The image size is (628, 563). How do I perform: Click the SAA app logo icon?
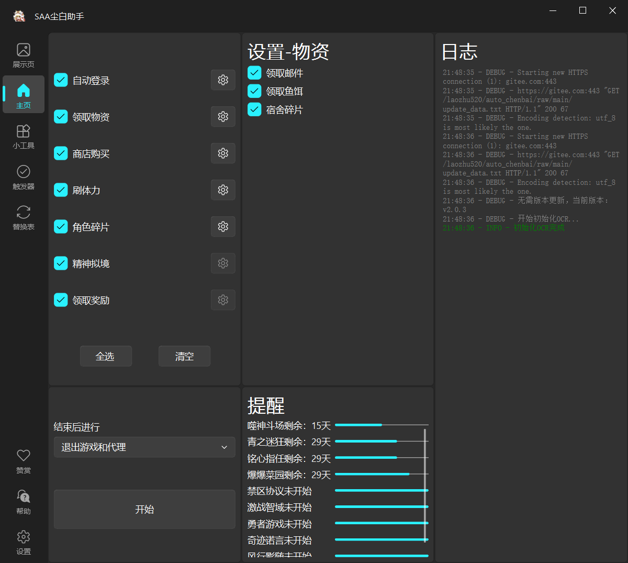(x=19, y=16)
